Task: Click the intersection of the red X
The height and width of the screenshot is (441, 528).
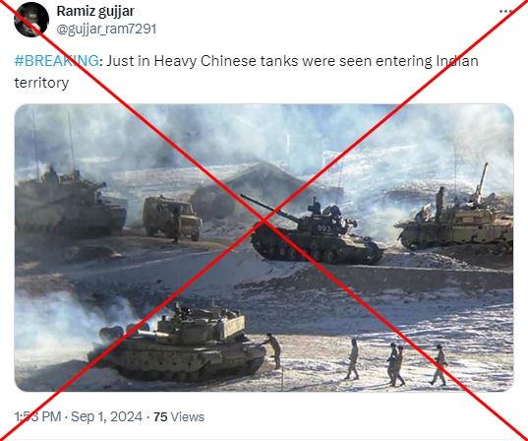Action: click(264, 220)
